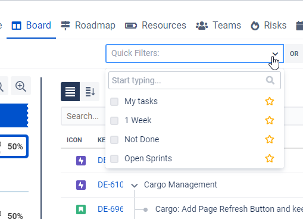
Task: Click the Teams people icon
Action: tap(202, 26)
